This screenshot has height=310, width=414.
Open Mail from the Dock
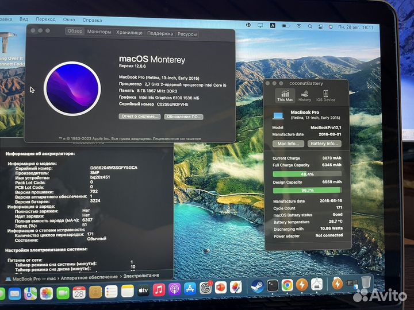point(14,293)
